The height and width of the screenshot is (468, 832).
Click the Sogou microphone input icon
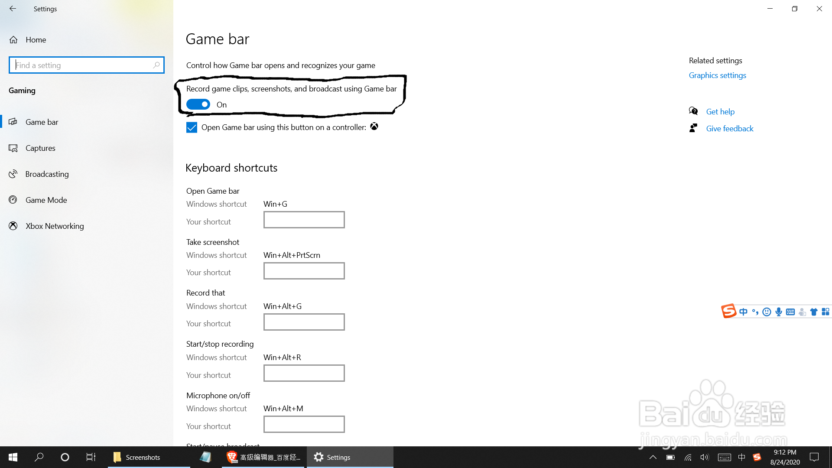[779, 312]
